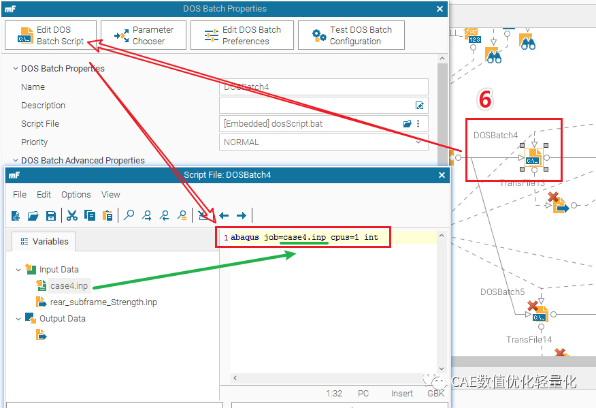Screen dimensions: 596x408
Task: Open the Priority dropdown showing NORMAL
Action: 324,142
